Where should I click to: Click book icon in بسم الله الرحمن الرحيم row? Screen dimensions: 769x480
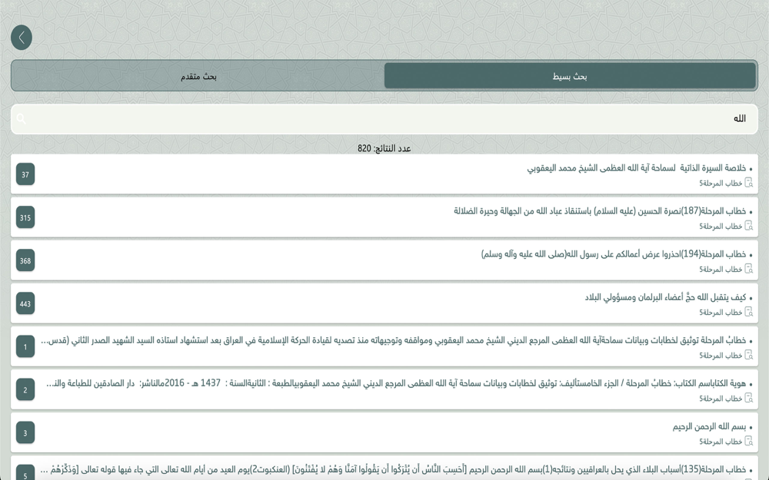click(749, 442)
